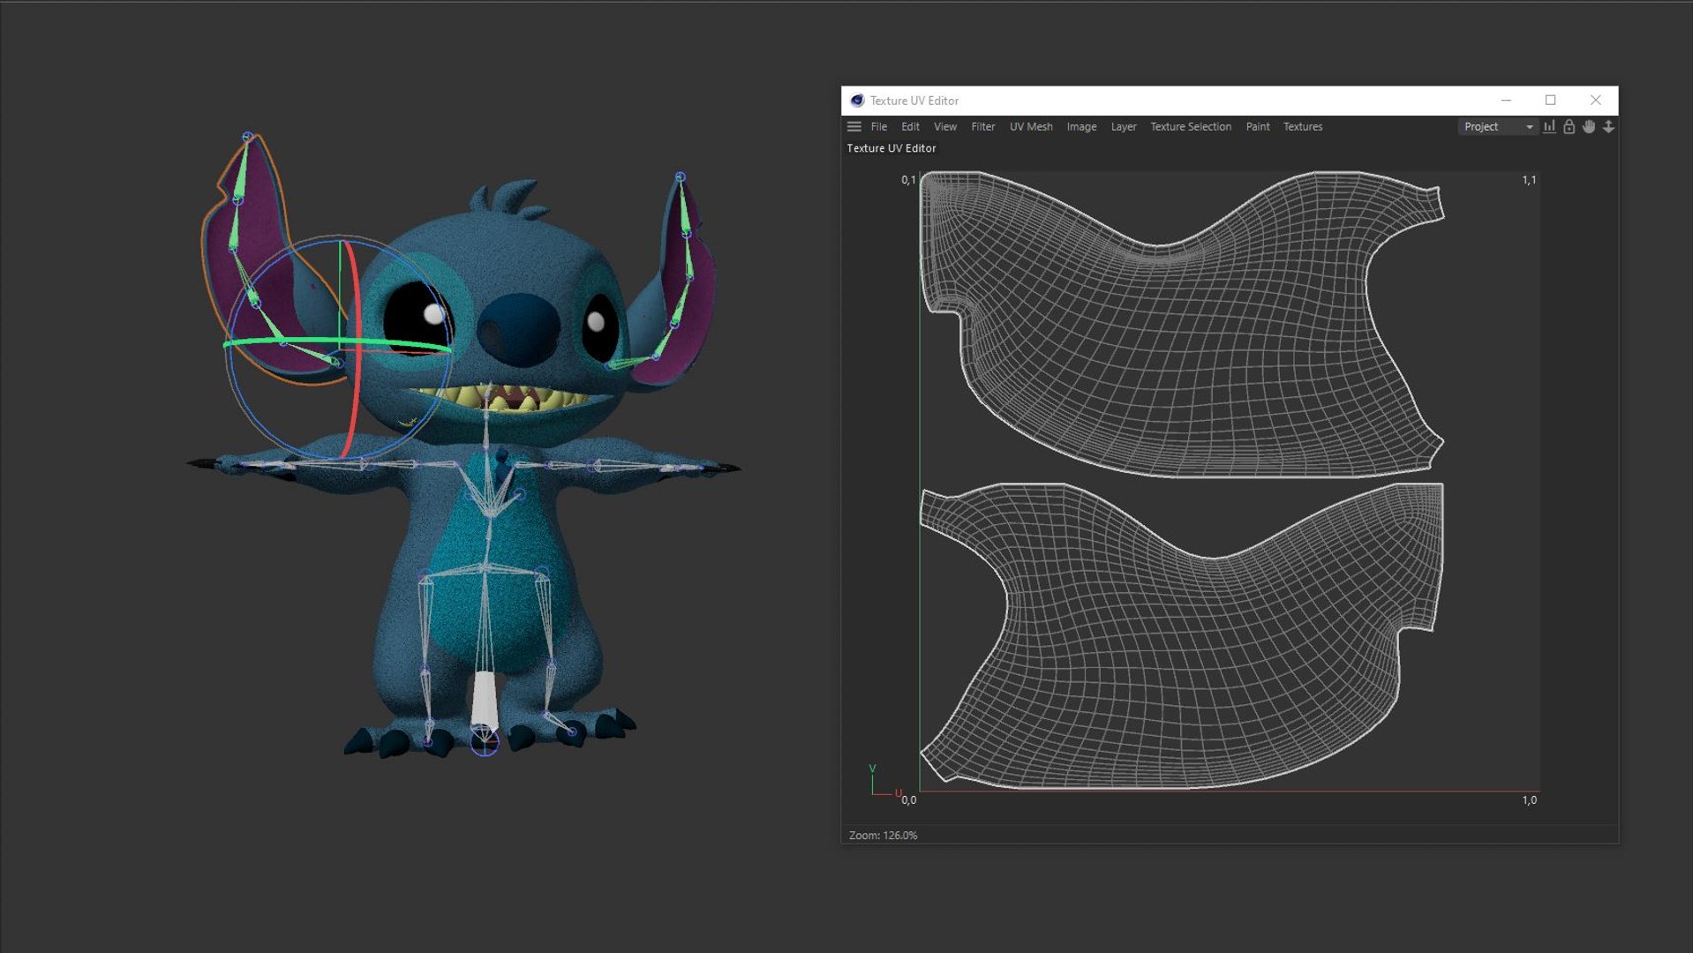The image size is (1693, 953).
Task: Open the hamburger menu in Texture UV Editor
Action: coord(854,127)
